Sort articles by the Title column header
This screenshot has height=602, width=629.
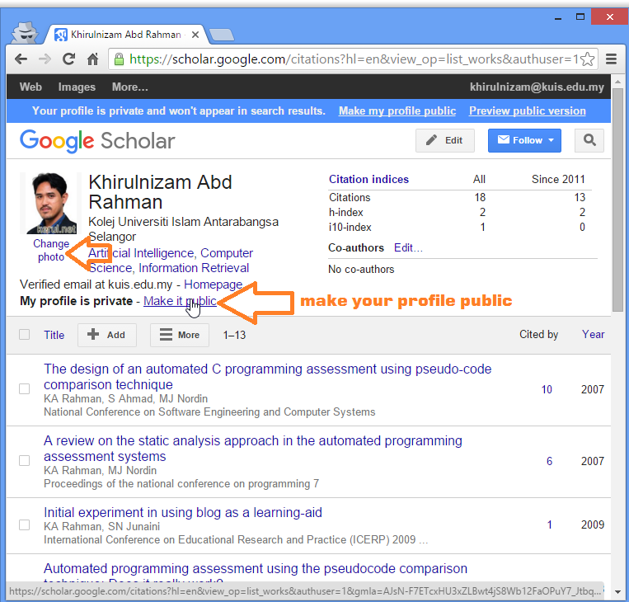click(x=54, y=335)
